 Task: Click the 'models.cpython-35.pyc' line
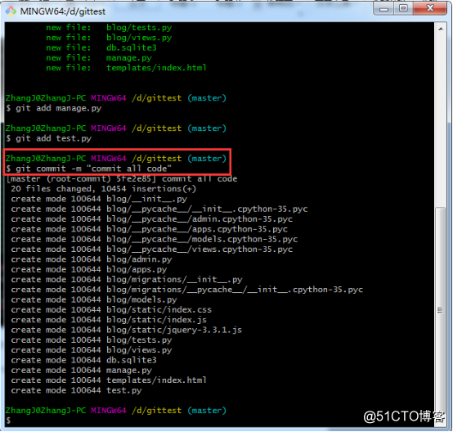tap(155, 240)
